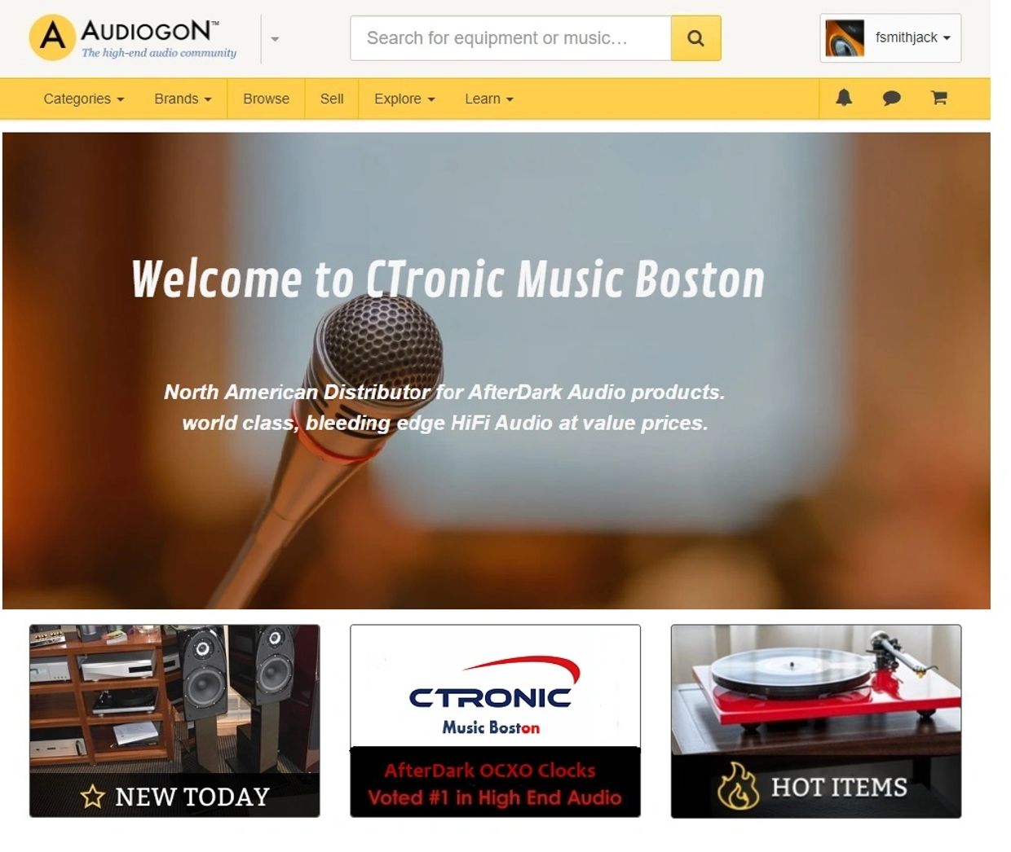Click the yellow search magnifier button
The height and width of the screenshot is (852, 1011).
point(695,38)
